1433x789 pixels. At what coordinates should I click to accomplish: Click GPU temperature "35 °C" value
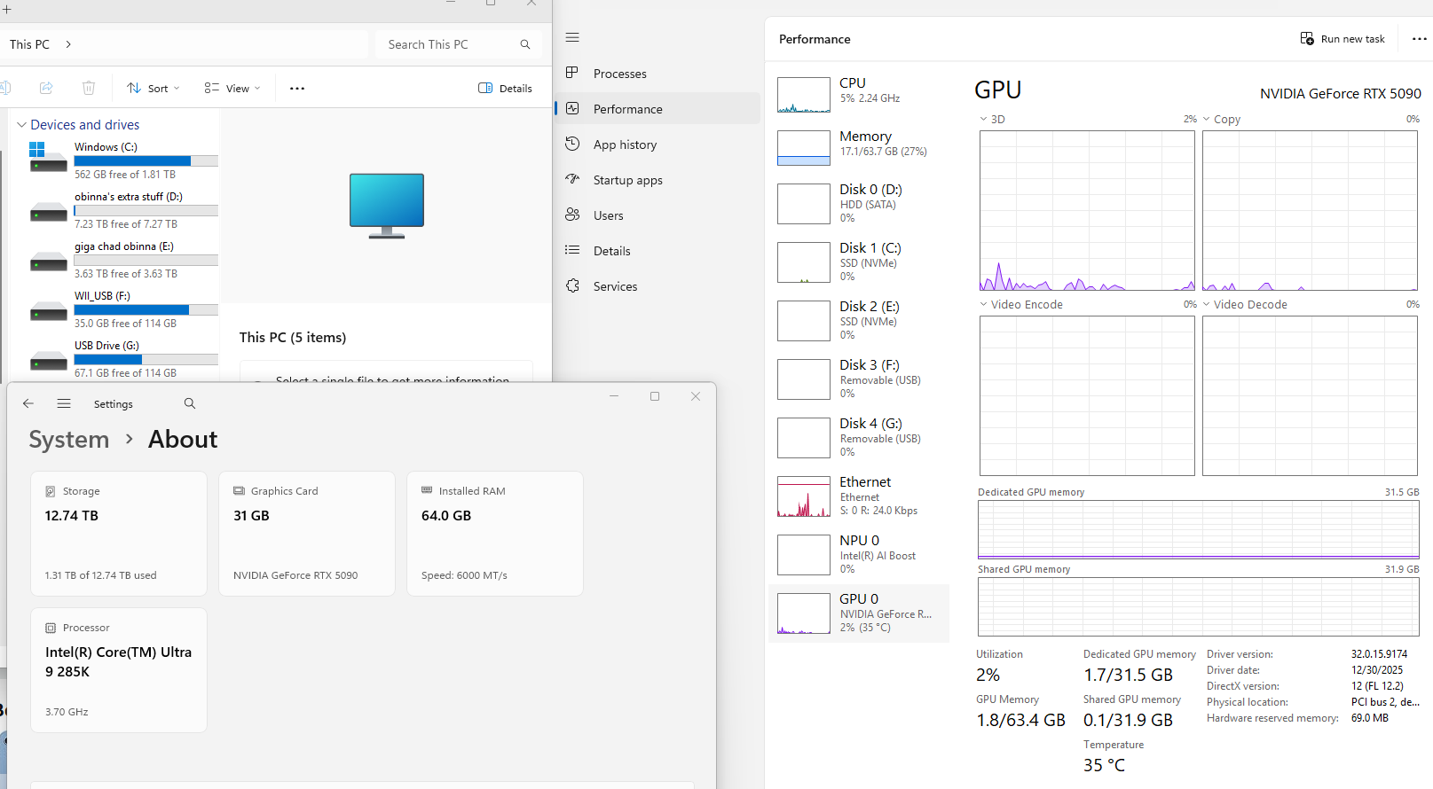click(x=1104, y=765)
